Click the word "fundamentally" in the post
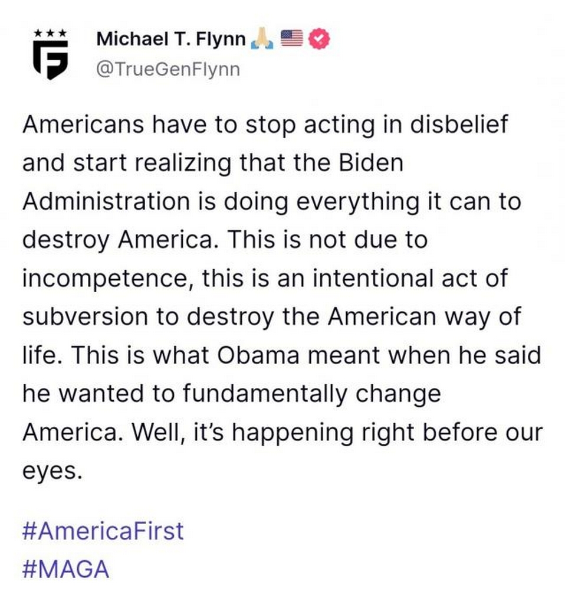Viewport: 565px width, 598px height. (265, 394)
